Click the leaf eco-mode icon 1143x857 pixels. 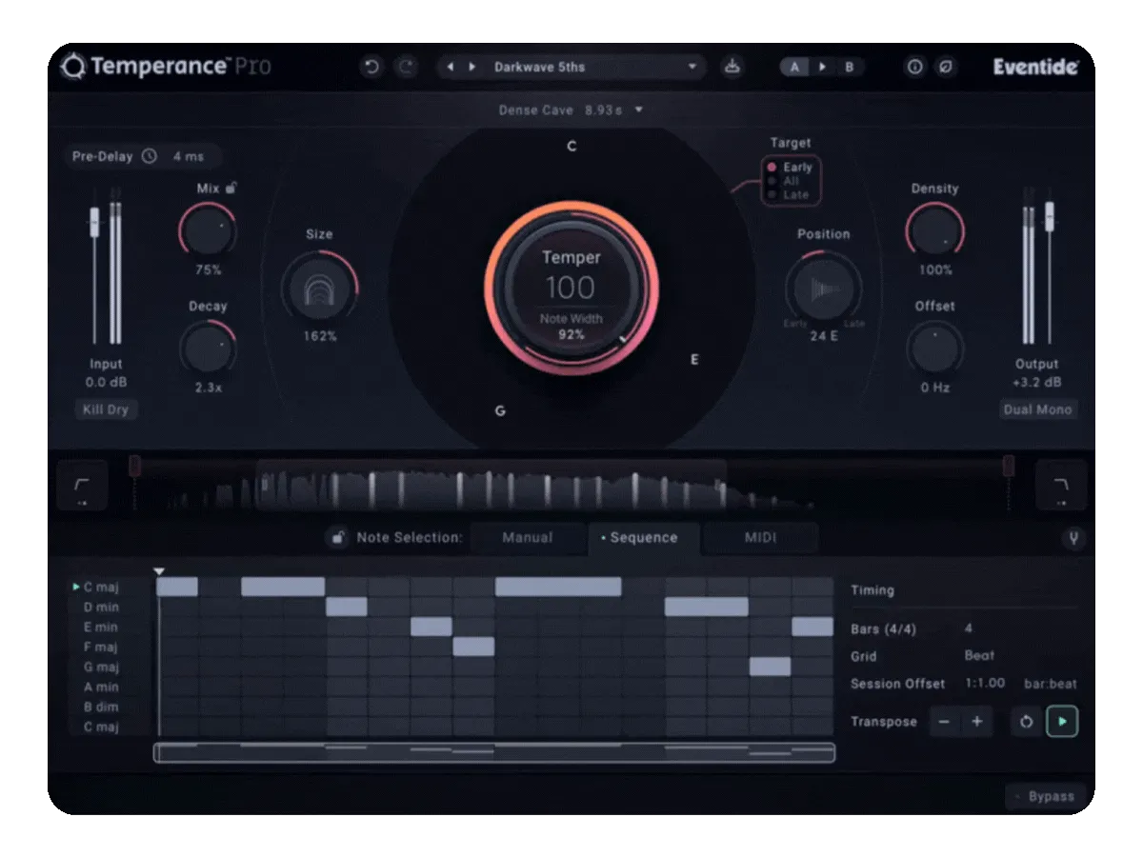[x=946, y=68]
